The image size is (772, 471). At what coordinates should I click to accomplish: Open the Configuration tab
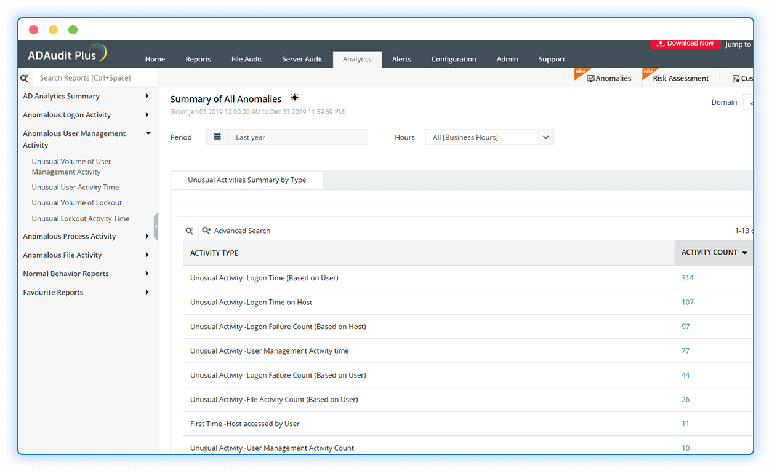point(454,60)
